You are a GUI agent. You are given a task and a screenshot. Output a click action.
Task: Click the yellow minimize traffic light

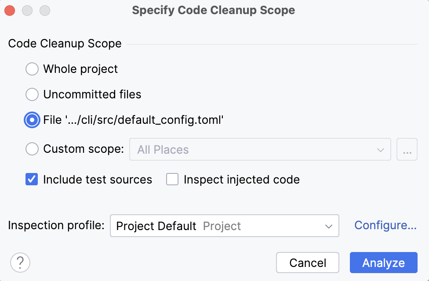click(x=27, y=10)
